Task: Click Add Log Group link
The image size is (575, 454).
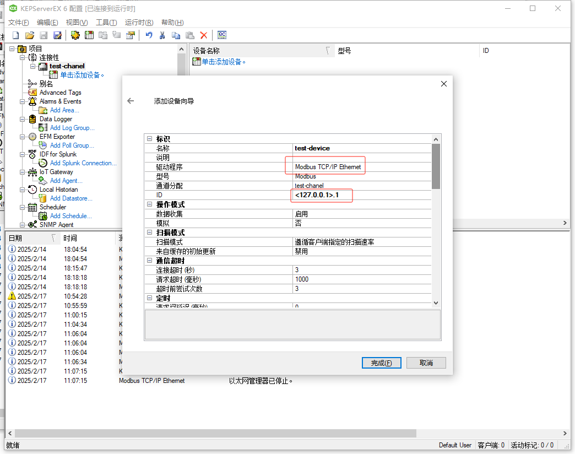Action: coord(72,128)
